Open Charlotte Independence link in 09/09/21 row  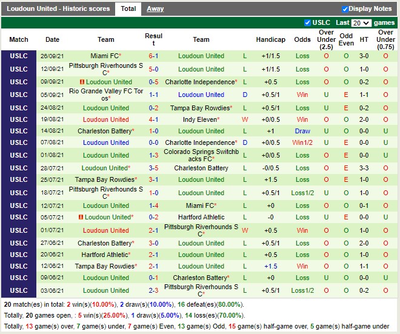200,82
